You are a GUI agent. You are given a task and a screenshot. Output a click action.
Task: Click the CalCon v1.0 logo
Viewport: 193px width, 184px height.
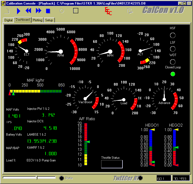[x=163, y=10]
